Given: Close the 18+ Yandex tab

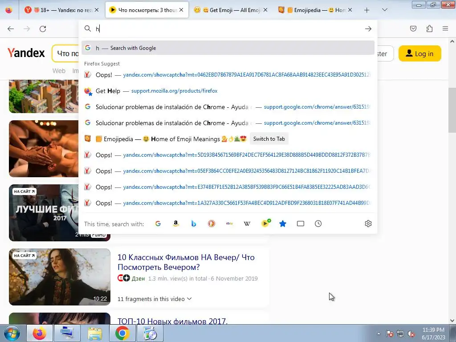Looking at the screenshot, I should coord(97,10).
